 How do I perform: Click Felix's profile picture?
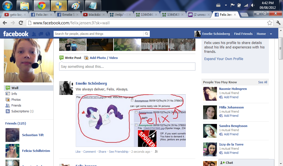coord(28,60)
